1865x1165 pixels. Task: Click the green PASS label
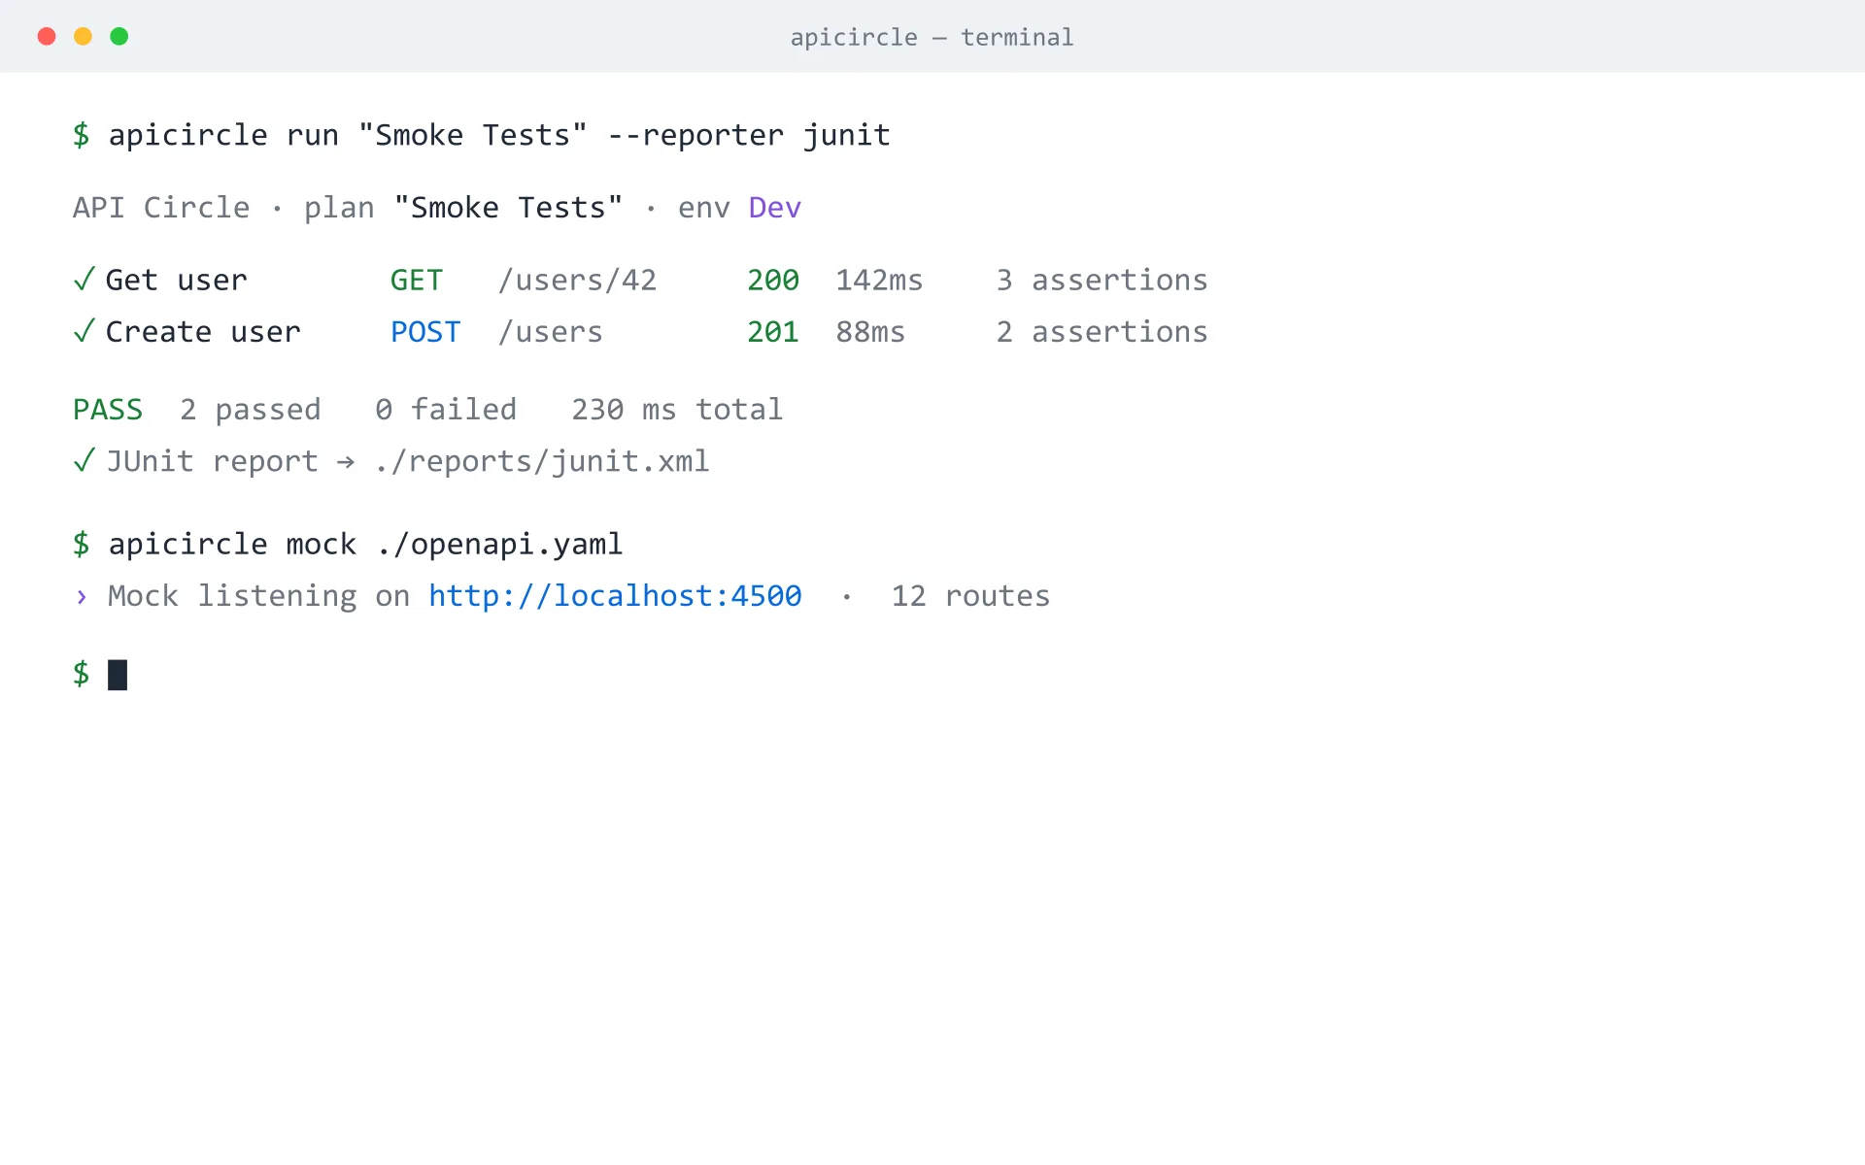108,410
